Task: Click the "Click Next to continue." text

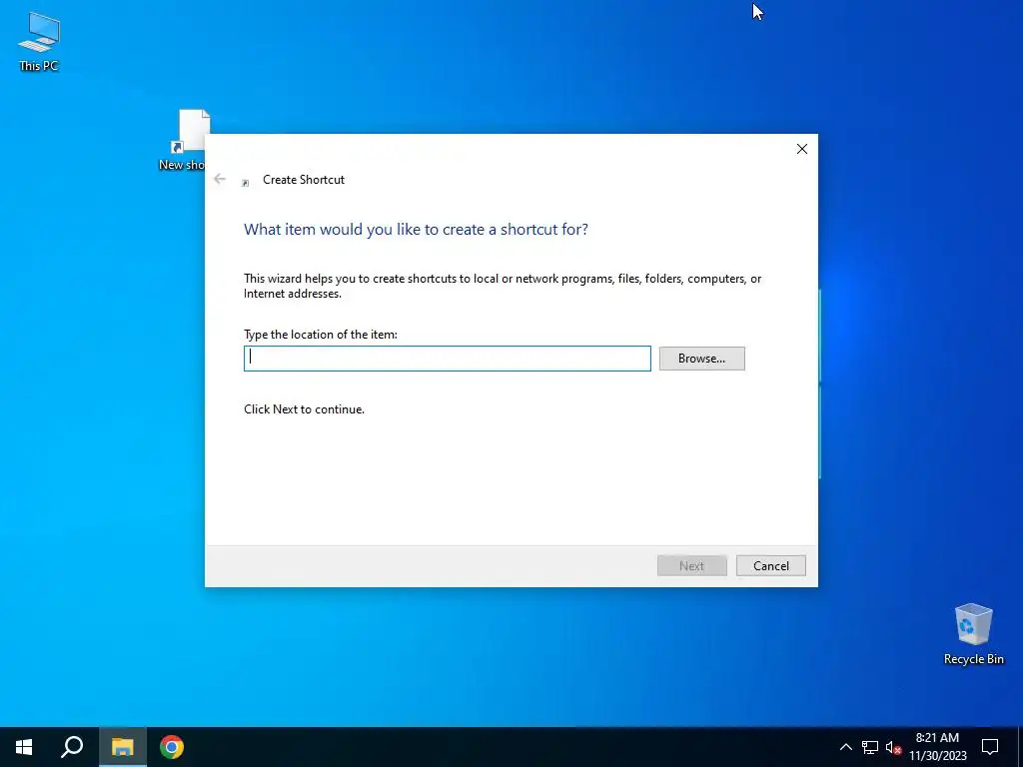Action: coord(304,408)
